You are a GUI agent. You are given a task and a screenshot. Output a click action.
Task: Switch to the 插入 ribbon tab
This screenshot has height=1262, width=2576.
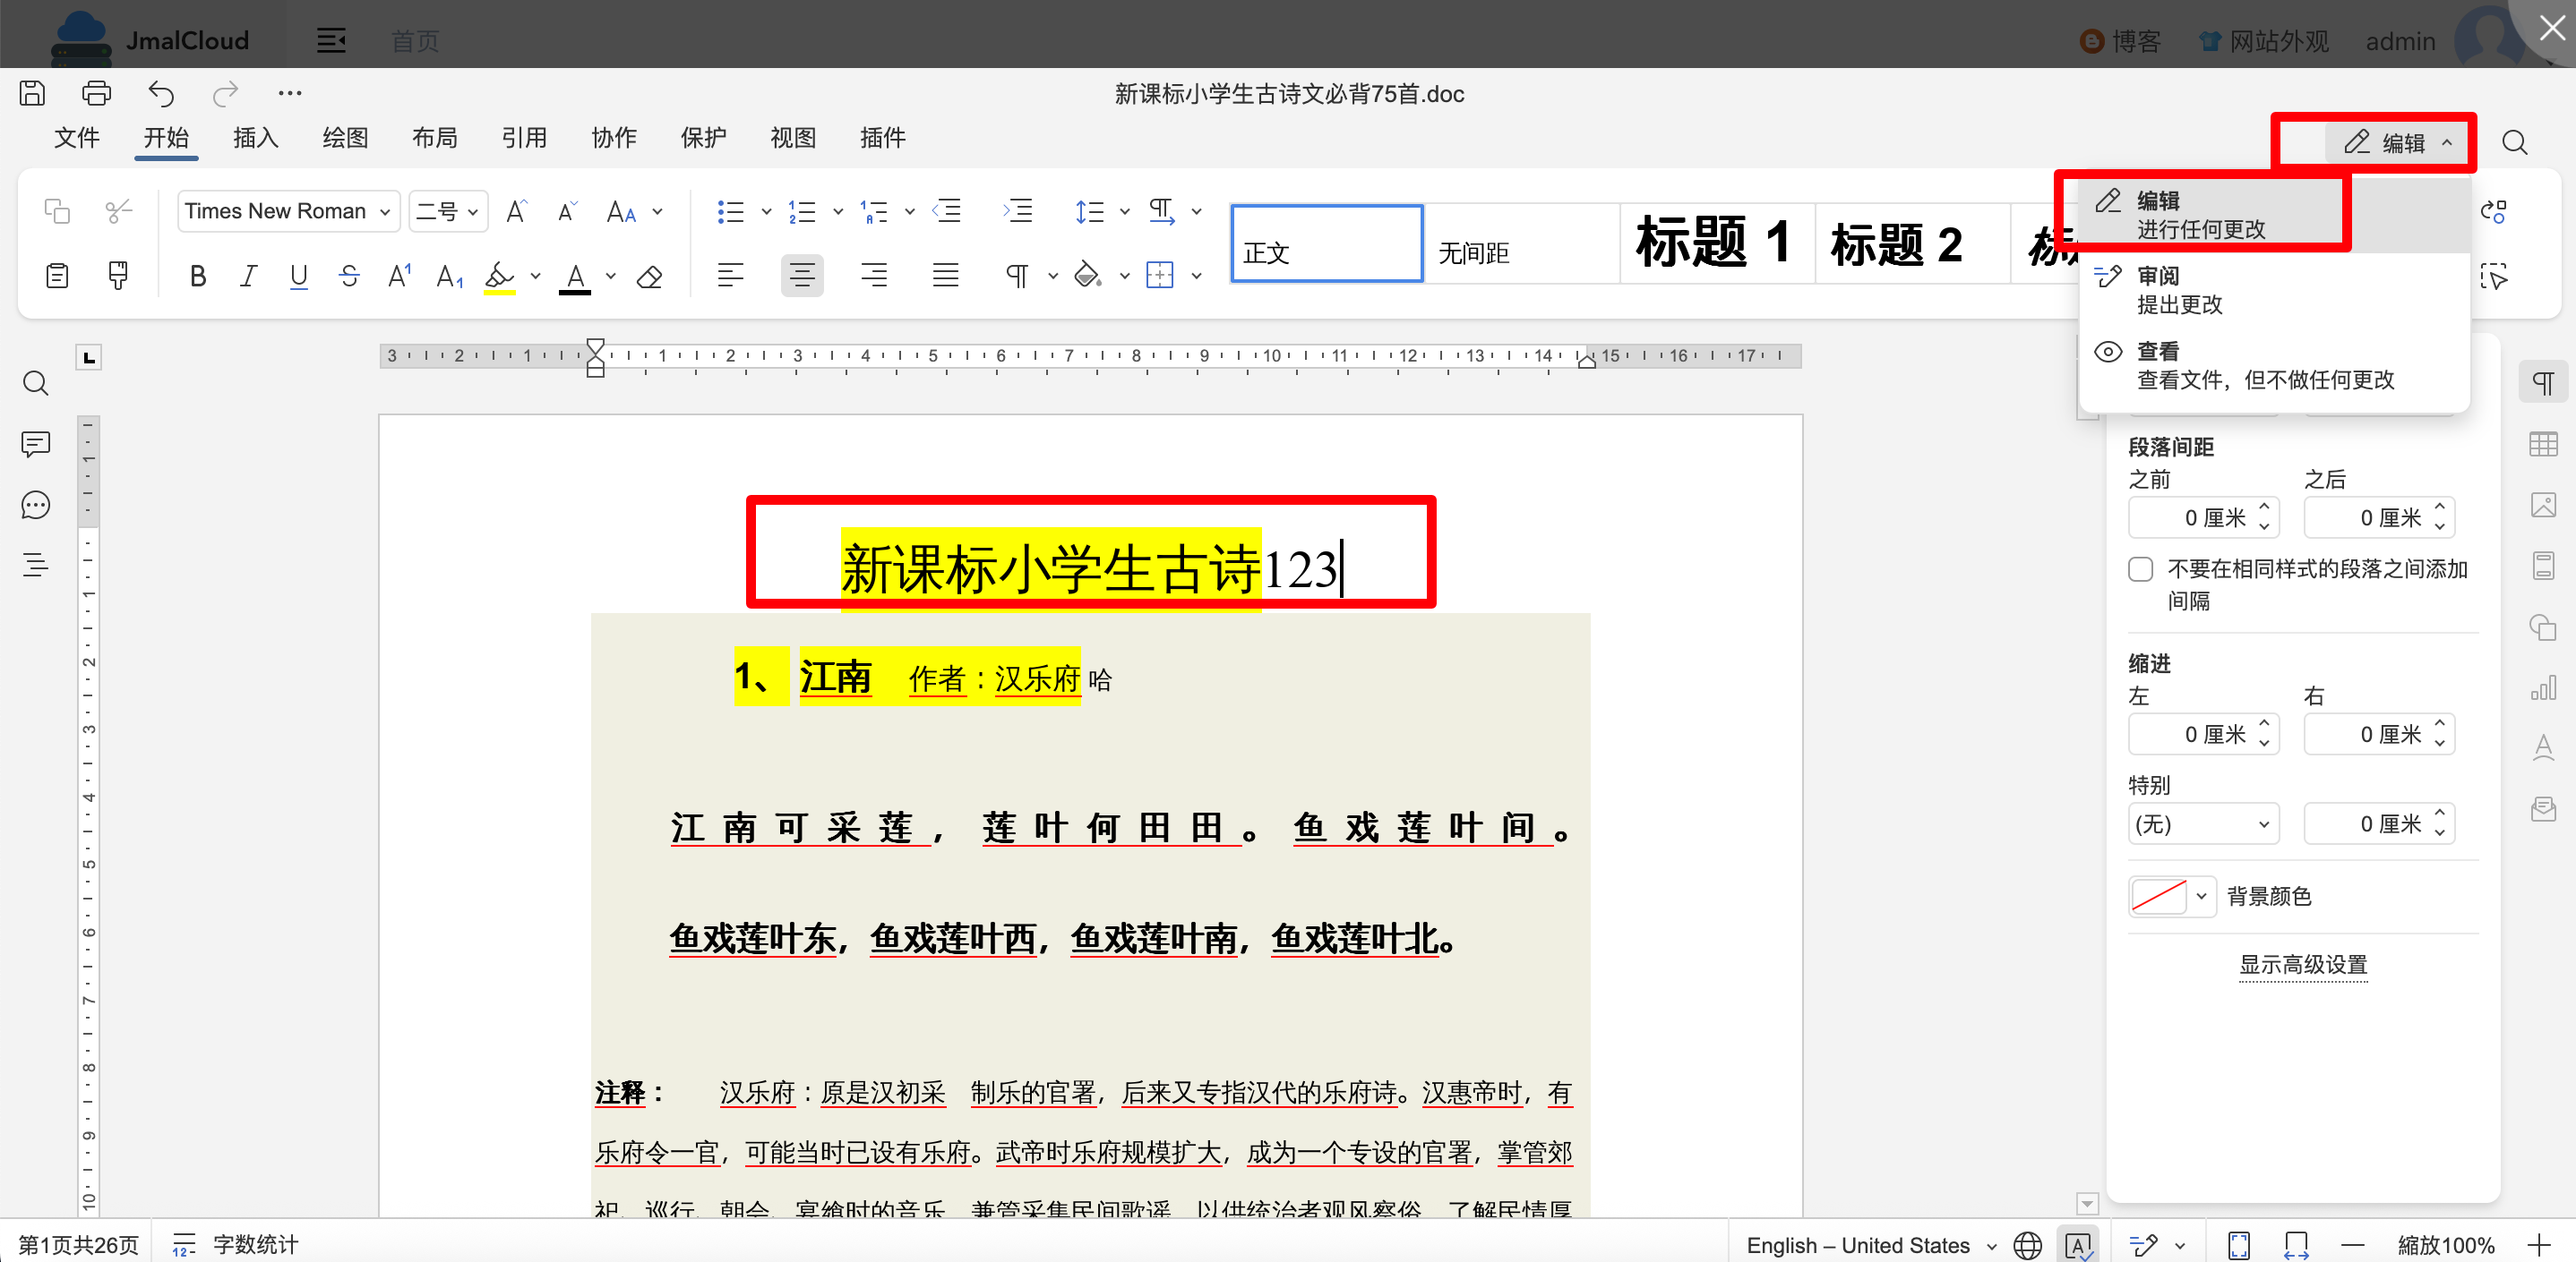pyautogui.click(x=255, y=138)
